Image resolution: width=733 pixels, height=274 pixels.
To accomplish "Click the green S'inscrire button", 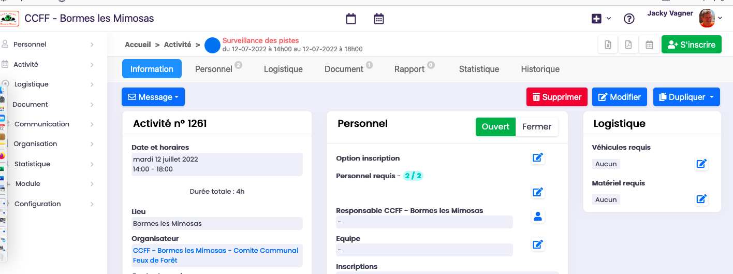I will click(x=691, y=45).
